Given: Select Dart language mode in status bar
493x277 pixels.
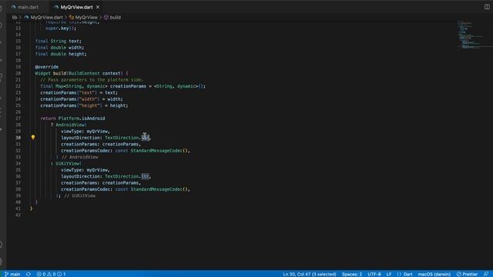Looking at the screenshot, I should (x=407, y=274).
